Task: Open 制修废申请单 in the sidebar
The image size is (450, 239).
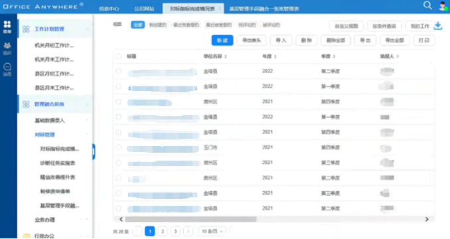Action: coord(55,191)
